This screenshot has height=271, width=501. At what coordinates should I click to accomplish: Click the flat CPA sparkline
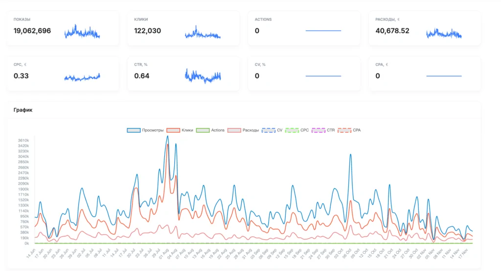coord(444,76)
